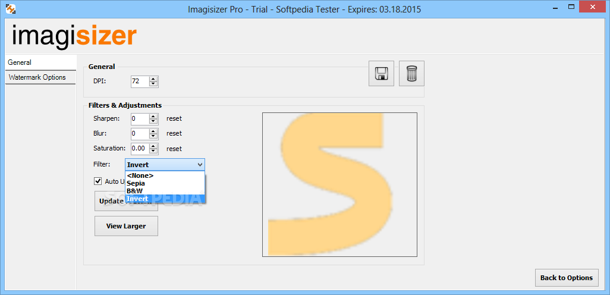610x295 pixels.
Task: Decrease Sharpen with the down arrow
Action: tap(153, 121)
